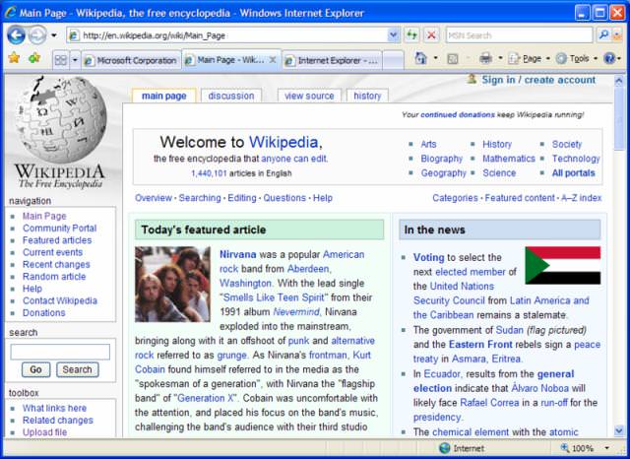Click the blue Help question-mark icon
This screenshot has height=459, width=630.
click(x=609, y=59)
